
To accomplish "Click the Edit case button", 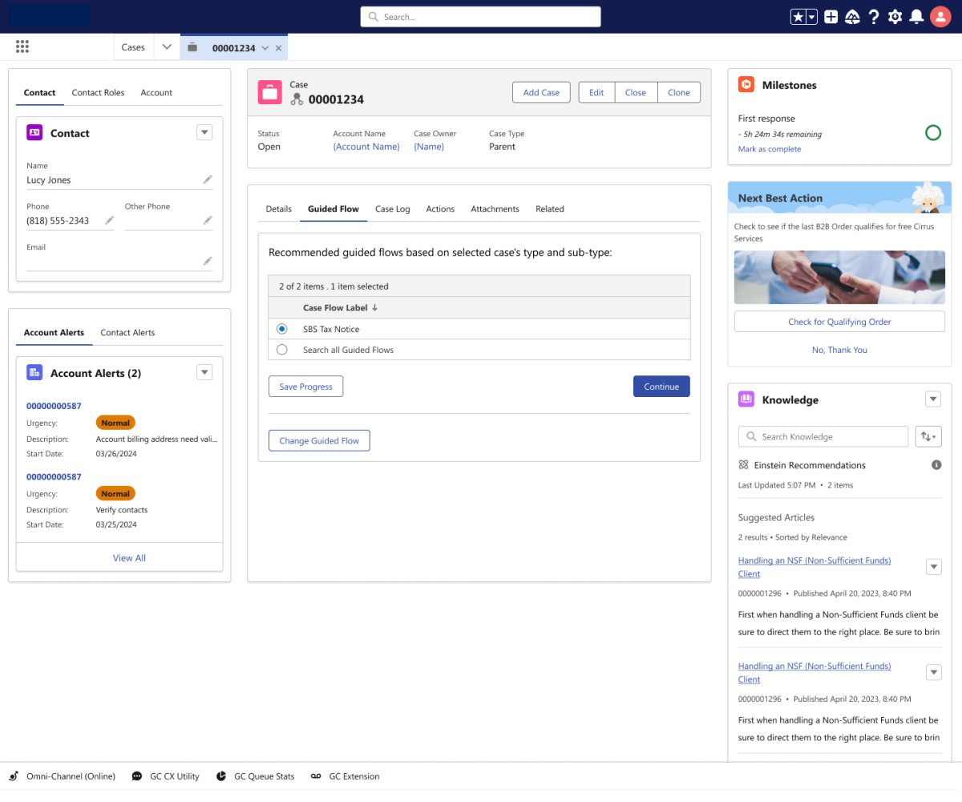I will (596, 92).
